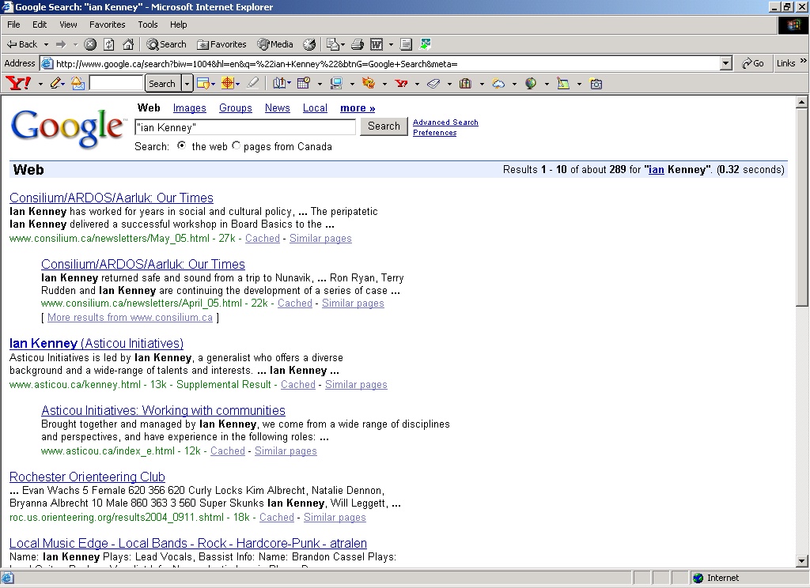Screen dimensions: 810x588
Task: Switch to Google Images tab
Action: [x=189, y=108]
